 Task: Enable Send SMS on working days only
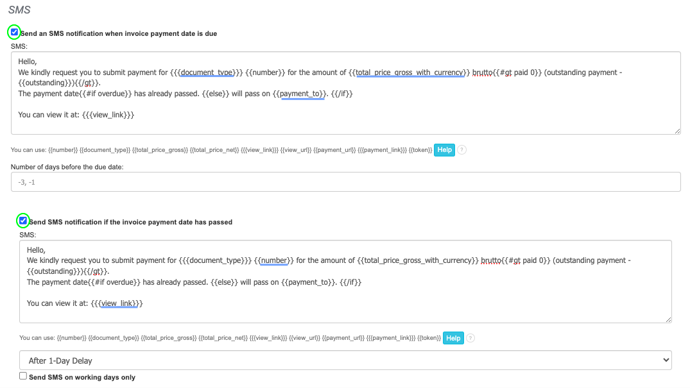pyautogui.click(x=23, y=376)
